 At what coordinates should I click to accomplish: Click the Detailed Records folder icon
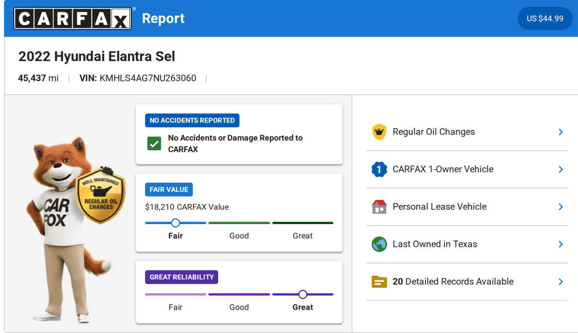click(x=379, y=282)
